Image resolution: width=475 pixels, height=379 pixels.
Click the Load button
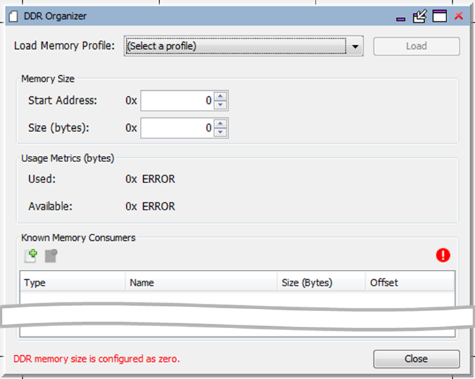click(x=417, y=46)
